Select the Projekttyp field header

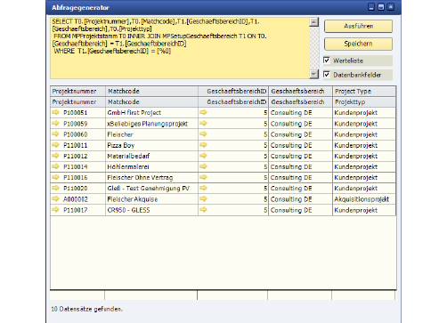[364, 102]
